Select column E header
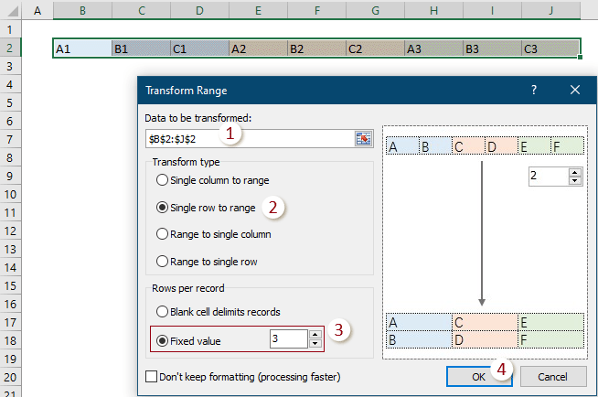Viewport: 598px width, 397px height. (258, 10)
